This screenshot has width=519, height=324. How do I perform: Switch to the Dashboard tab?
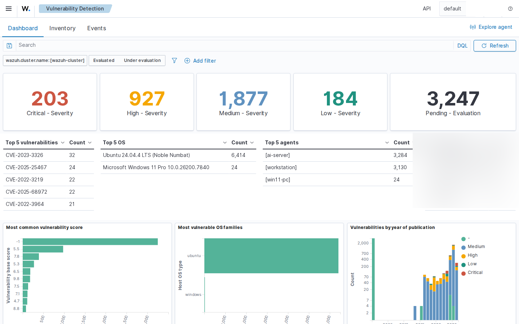[23, 28]
